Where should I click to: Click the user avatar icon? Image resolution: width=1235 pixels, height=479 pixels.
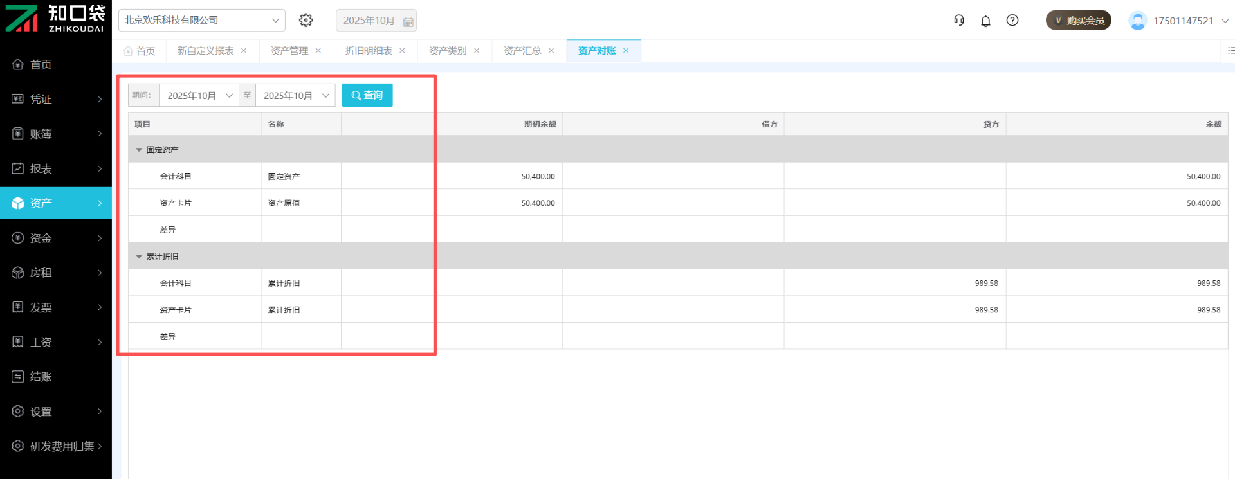[1137, 21]
